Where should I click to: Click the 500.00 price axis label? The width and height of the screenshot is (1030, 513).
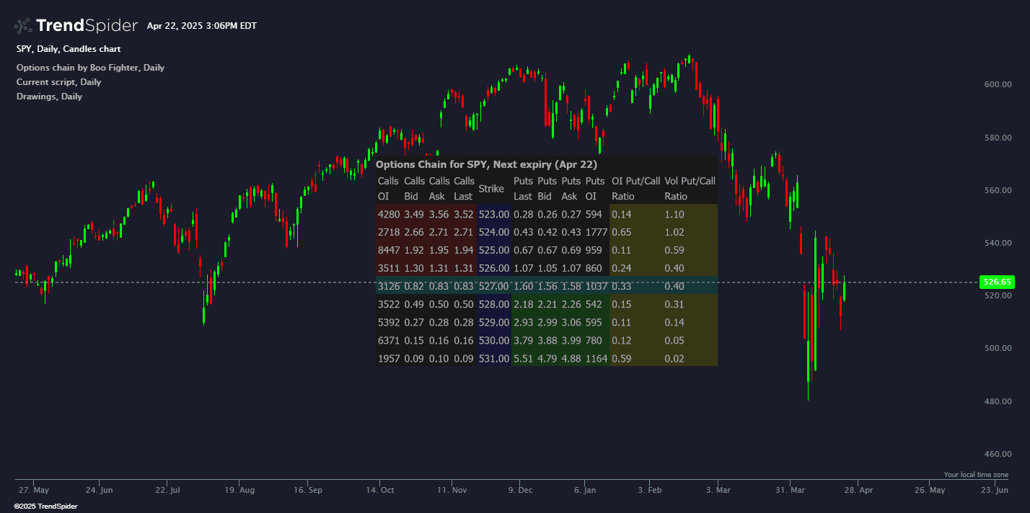pos(997,348)
